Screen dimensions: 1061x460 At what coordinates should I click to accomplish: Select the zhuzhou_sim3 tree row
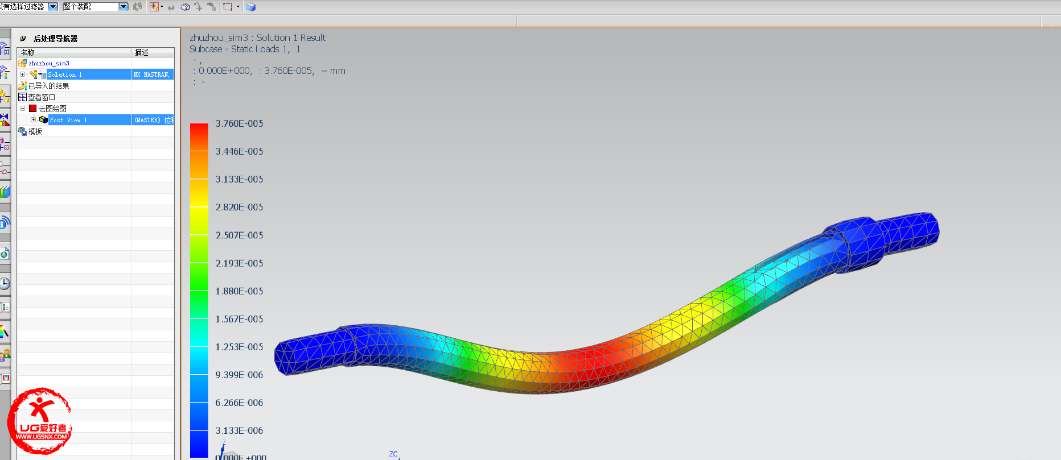[x=96, y=63]
